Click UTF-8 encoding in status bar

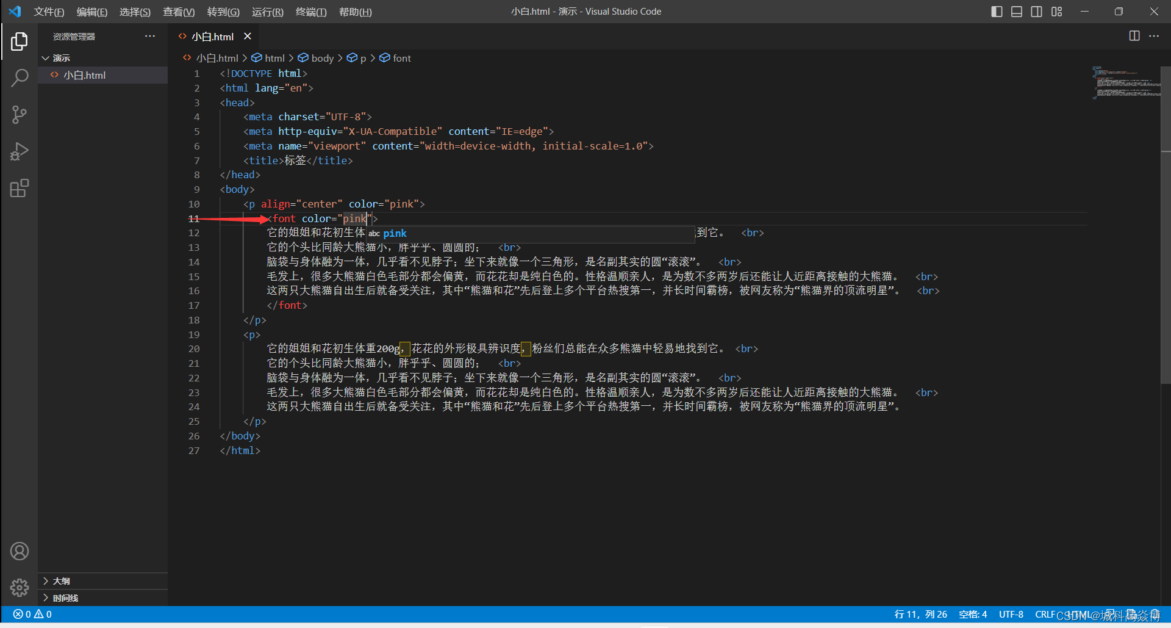(x=1011, y=614)
